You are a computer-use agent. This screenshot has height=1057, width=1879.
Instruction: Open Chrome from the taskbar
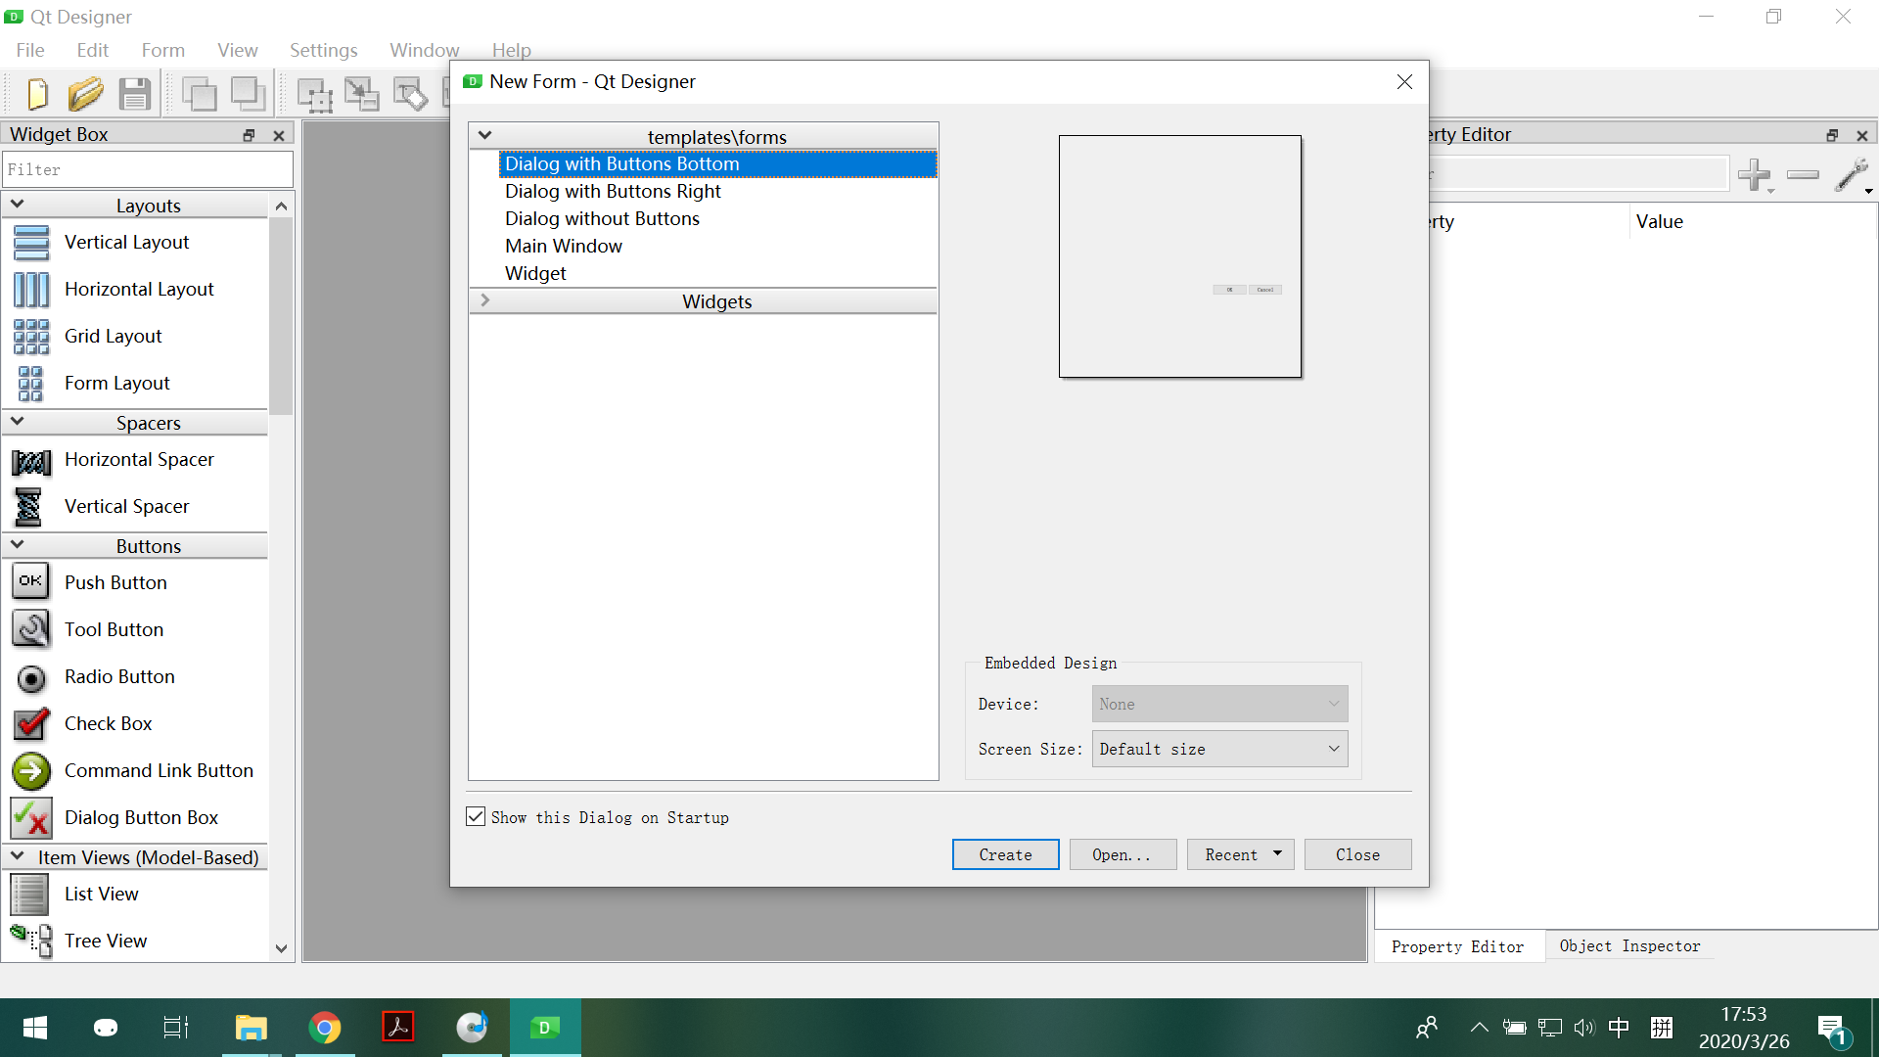(324, 1028)
